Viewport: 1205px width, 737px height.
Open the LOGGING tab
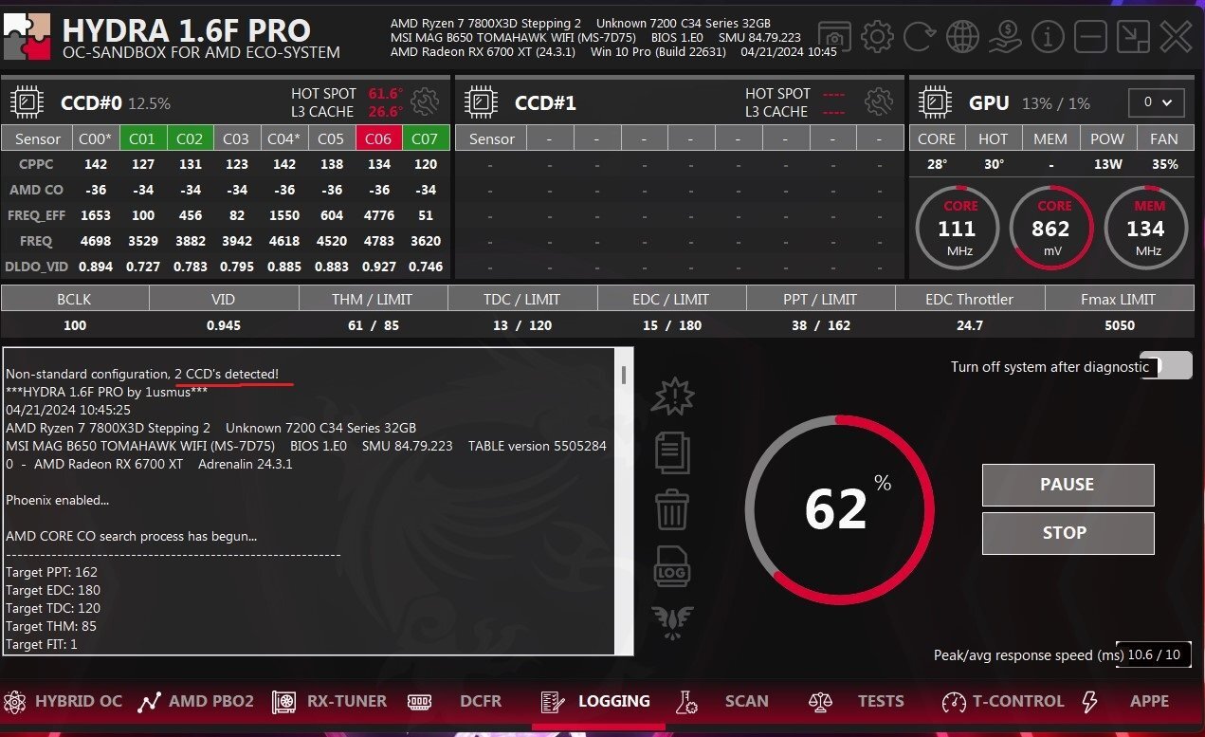point(595,701)
